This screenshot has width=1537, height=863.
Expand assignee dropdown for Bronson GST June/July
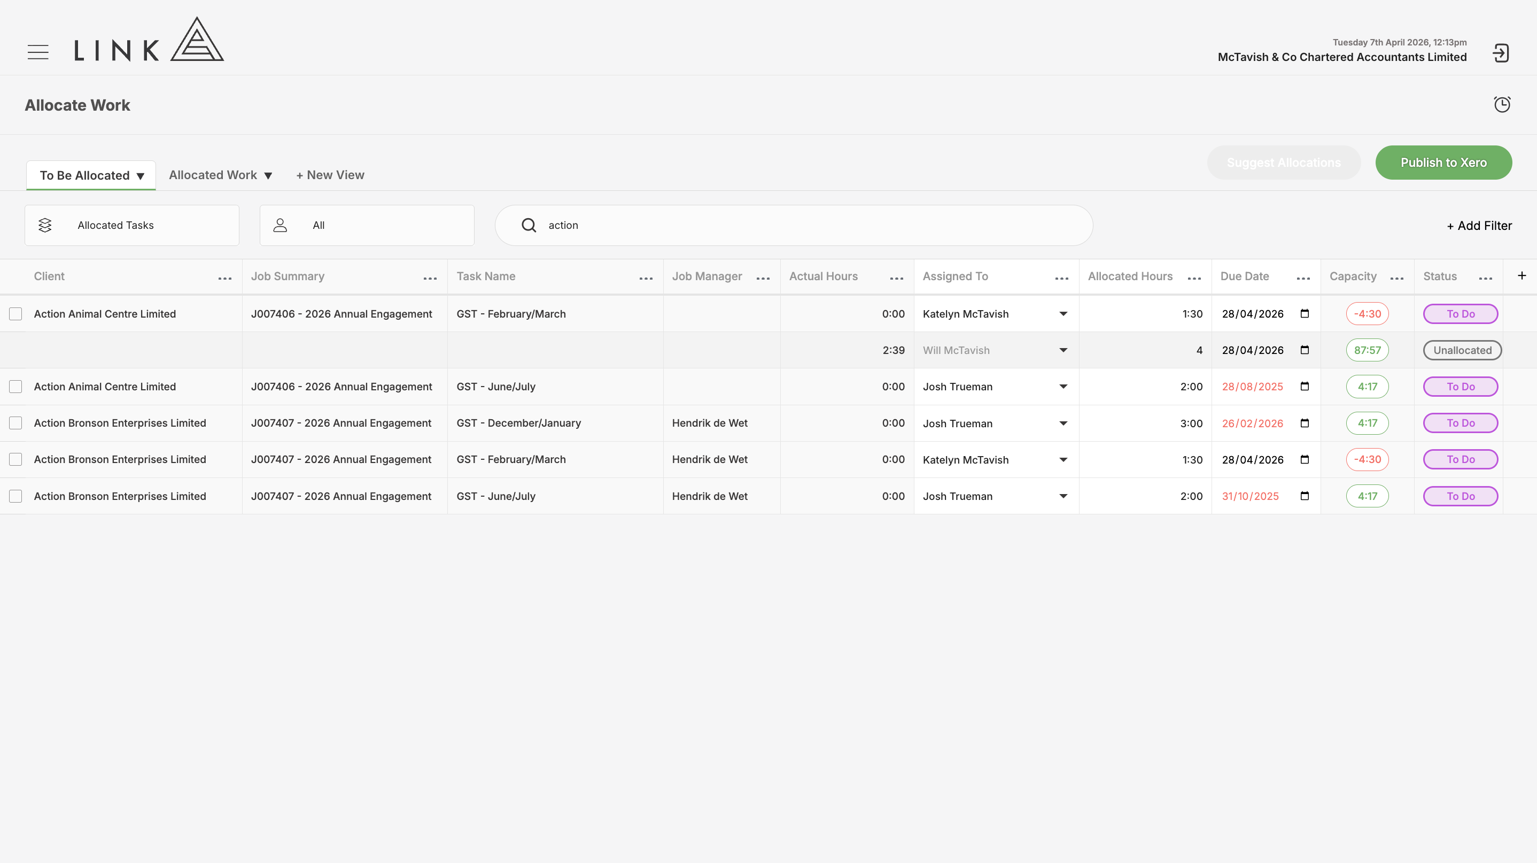coord(1064,496)
